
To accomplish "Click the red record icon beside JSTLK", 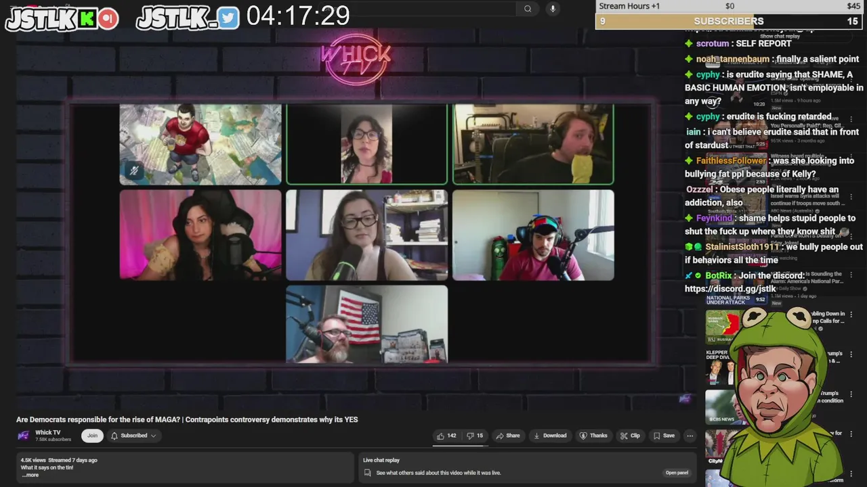I will coord(108,19).
